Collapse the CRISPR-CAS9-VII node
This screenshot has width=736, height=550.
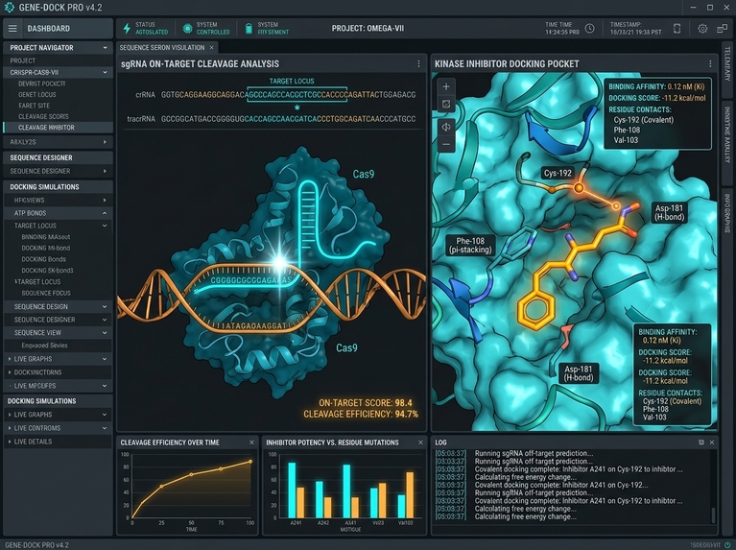click(x=105, y=72)
